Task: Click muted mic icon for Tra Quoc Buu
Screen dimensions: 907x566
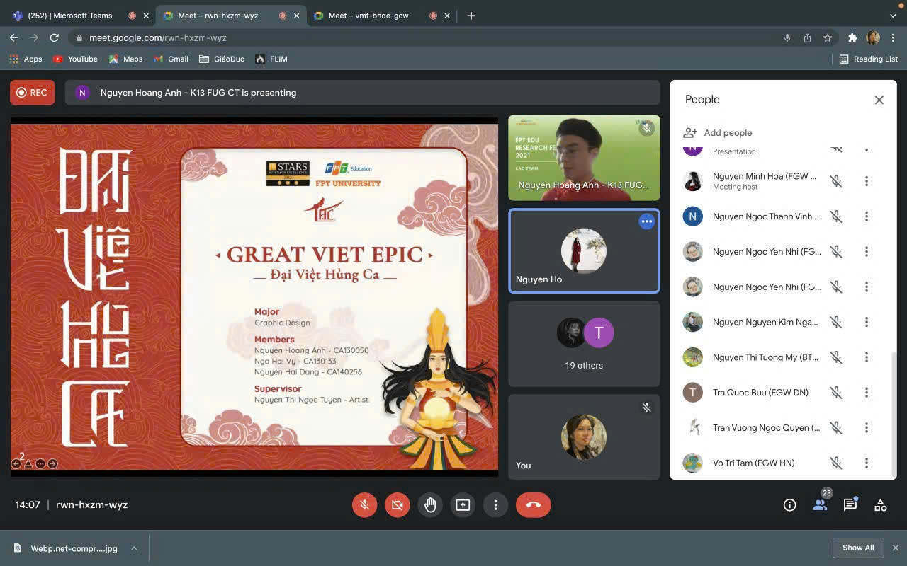Action: pos(836,393)
